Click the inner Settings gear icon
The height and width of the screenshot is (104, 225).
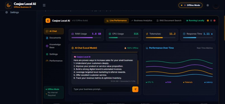point(47,54)
